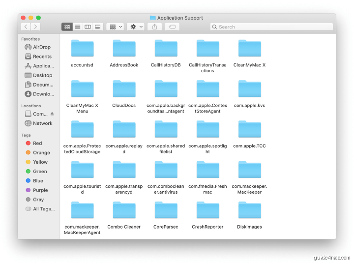Filter by the Orange tag

38,152
